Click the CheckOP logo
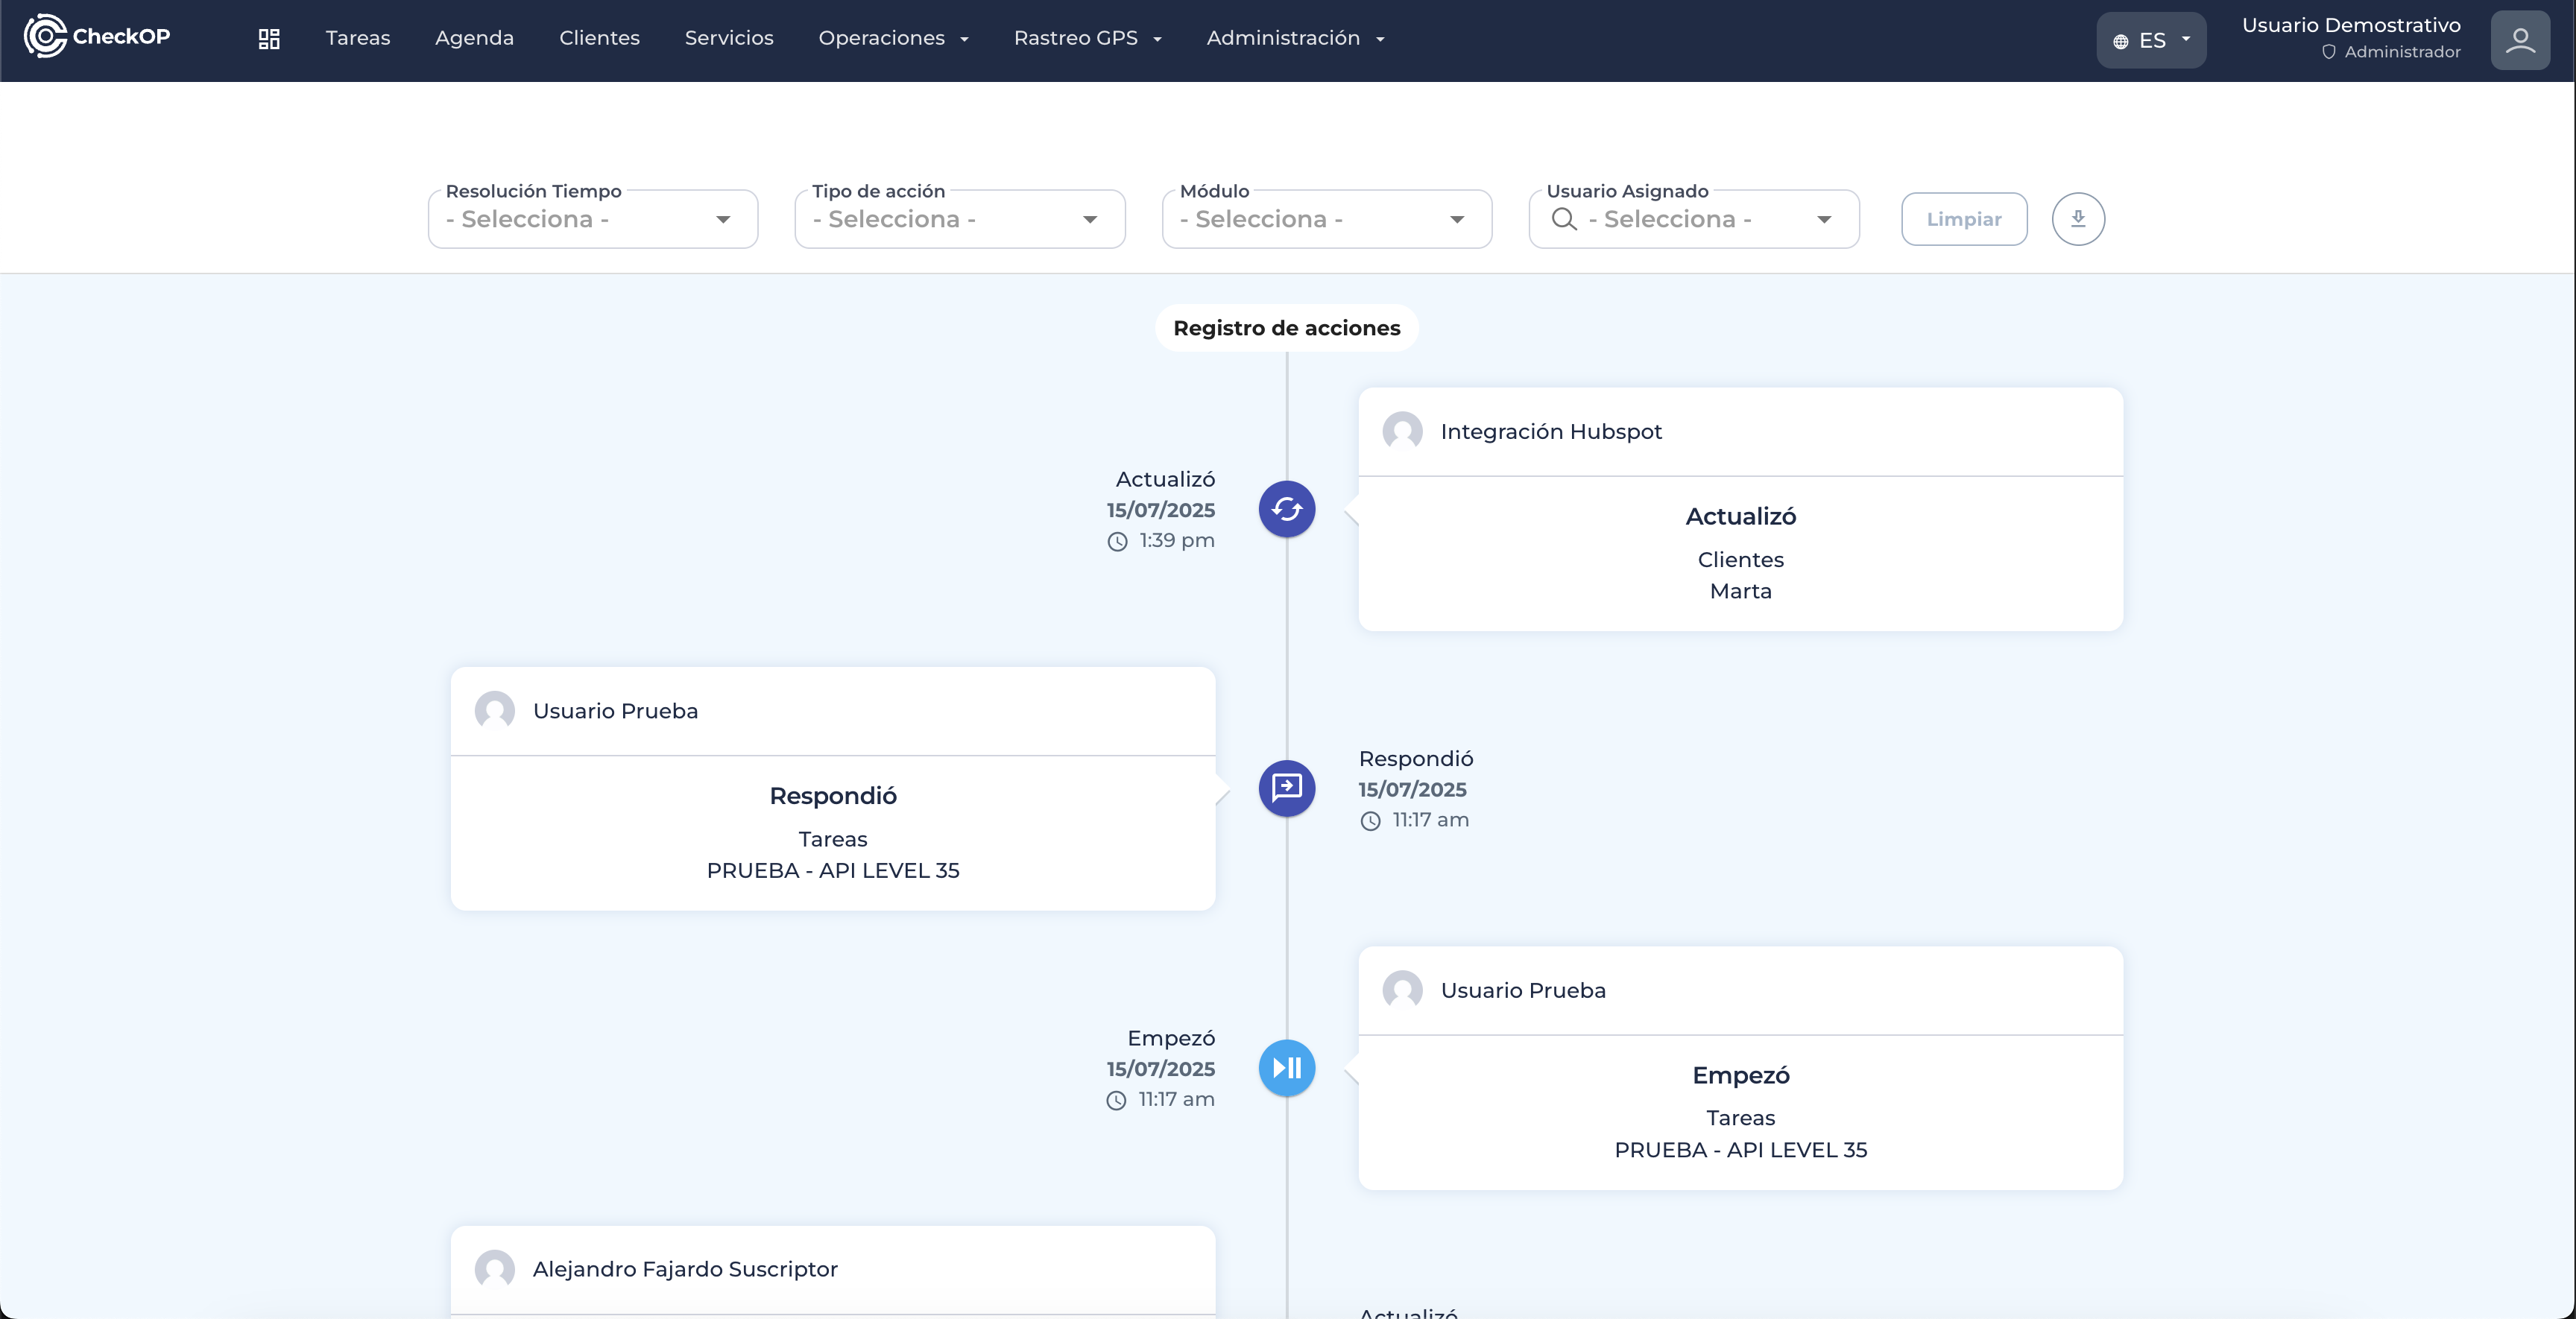2576x1319 pixels. tap(97, 37)
